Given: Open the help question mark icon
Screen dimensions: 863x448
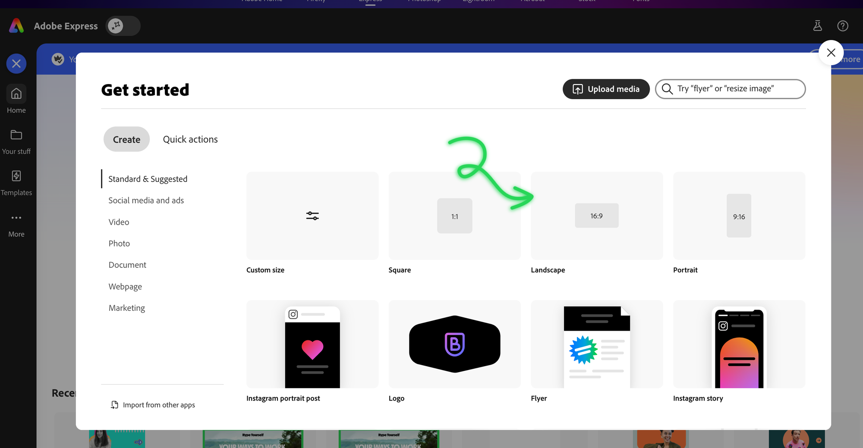Looking at the screenshot, I should click(x=842, y=26).
